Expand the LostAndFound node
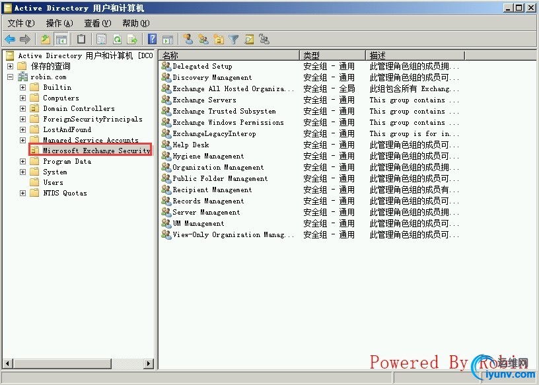Screen dimensions: 539x385 coord(22,129)
